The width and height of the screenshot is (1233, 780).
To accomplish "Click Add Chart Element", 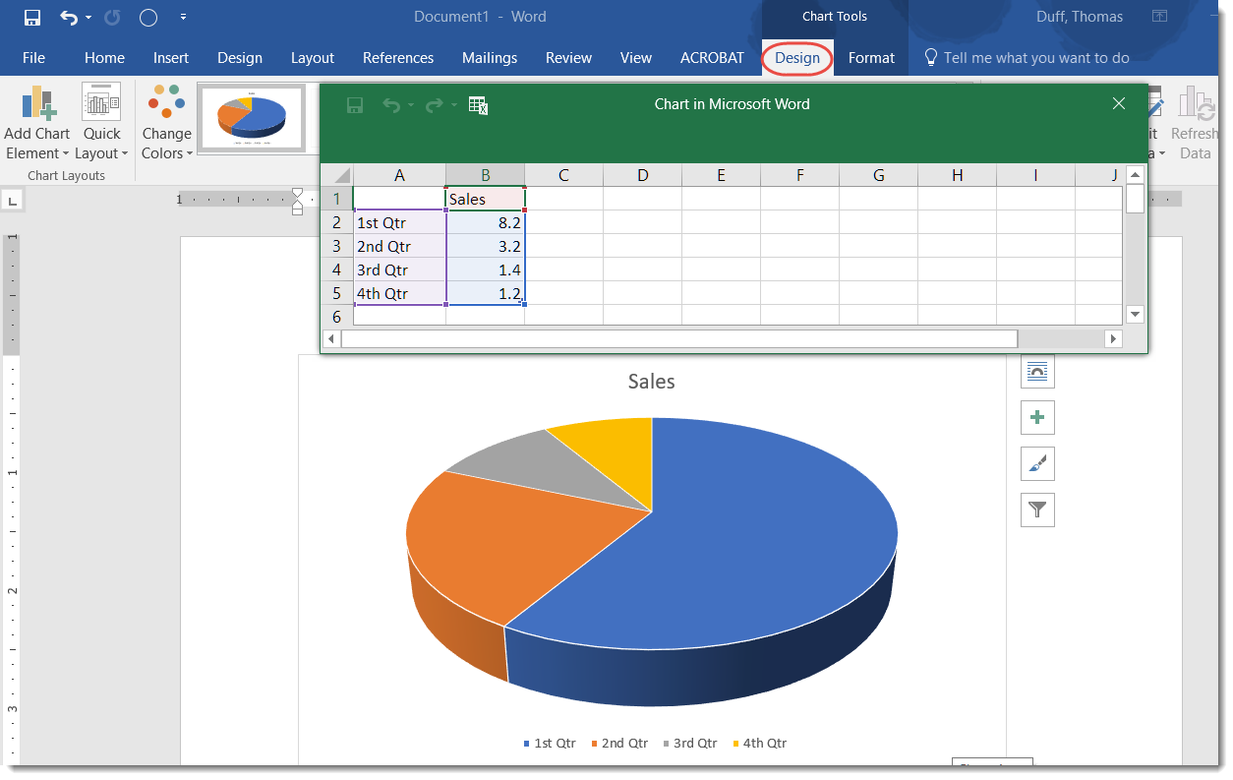I will pyautogui.click(x=36, y=123).
